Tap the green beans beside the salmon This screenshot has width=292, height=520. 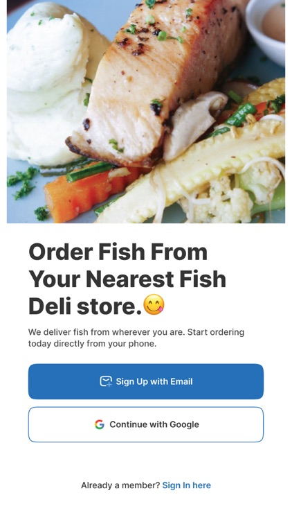[x=241, y=113]
